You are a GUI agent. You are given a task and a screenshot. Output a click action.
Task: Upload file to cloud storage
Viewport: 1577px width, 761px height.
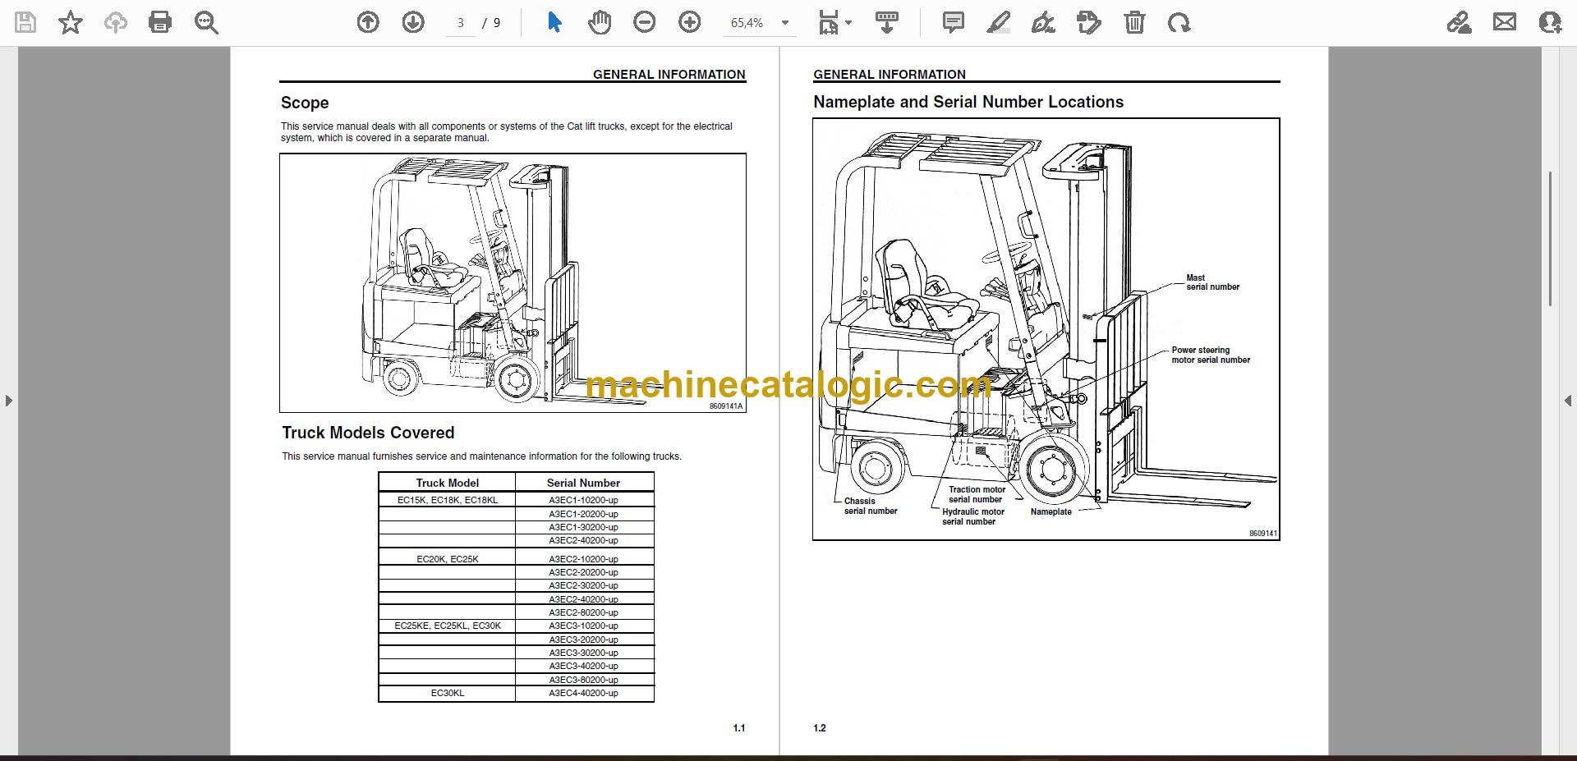116,23
